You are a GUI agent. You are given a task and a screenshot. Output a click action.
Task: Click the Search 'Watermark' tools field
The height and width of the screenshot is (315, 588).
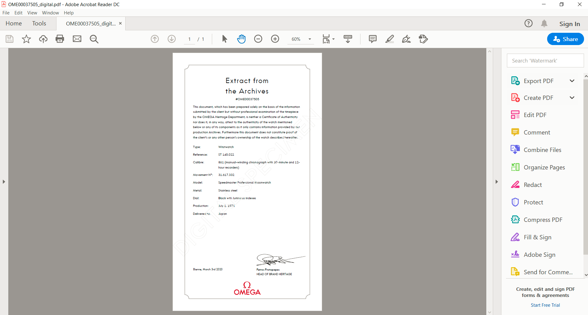[545, 61]
